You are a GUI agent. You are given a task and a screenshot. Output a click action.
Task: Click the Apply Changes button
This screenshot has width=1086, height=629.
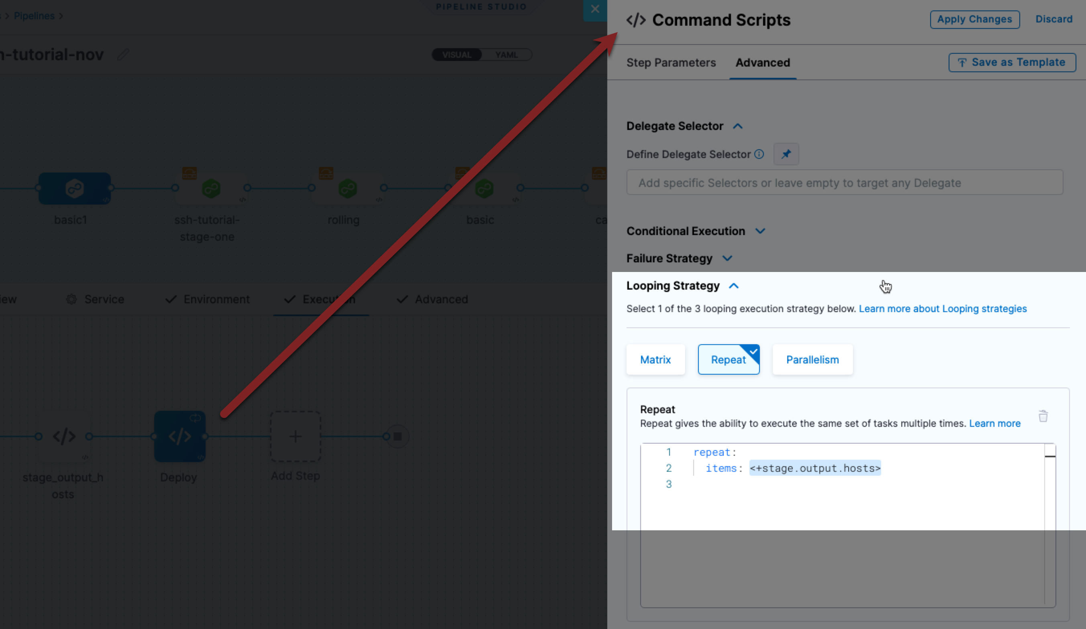pyautogui.click(x=974, y=19)
